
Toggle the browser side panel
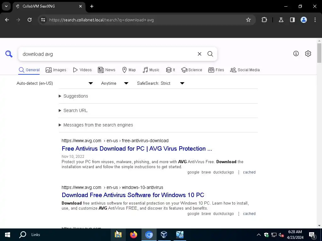tap(292, 20)
